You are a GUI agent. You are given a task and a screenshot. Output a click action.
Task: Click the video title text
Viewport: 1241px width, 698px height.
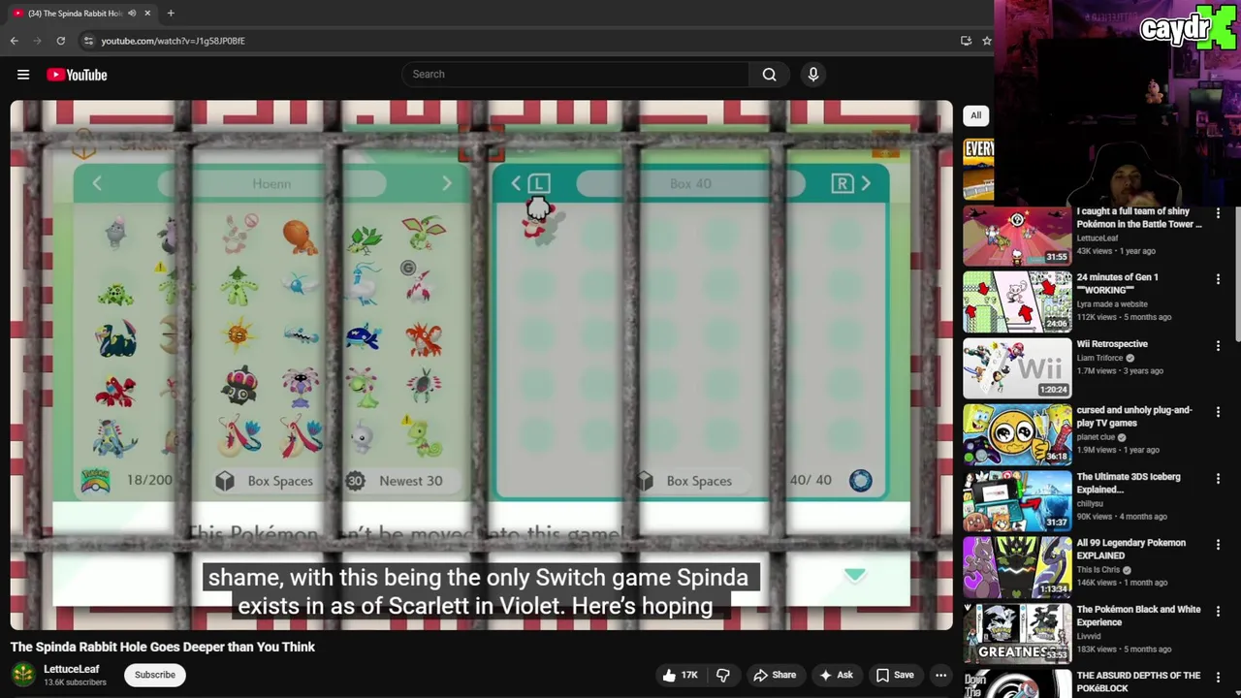(x=163, y=647)
